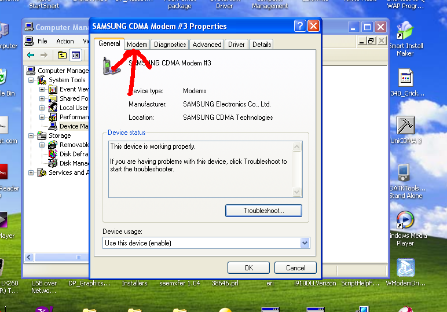Expand the Removable Storage node
This screenshot has width=447, height=312.
pyautogui.click(x=42, y=145)
